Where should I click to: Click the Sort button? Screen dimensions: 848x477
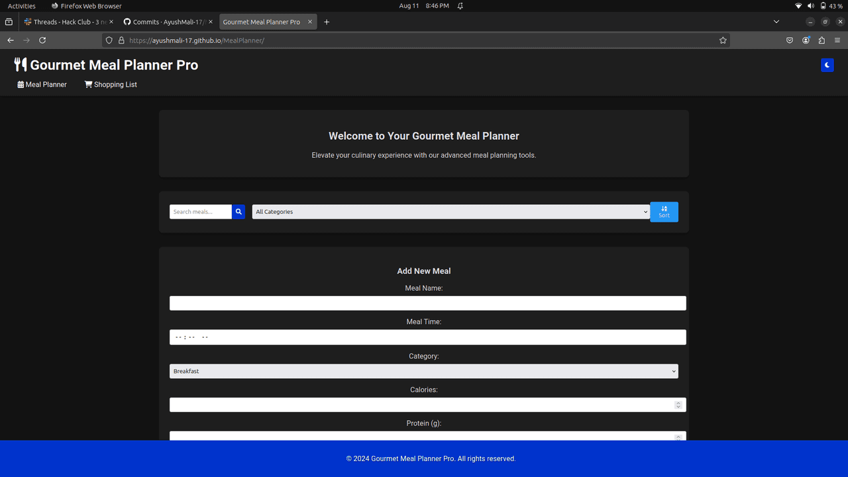664,212
